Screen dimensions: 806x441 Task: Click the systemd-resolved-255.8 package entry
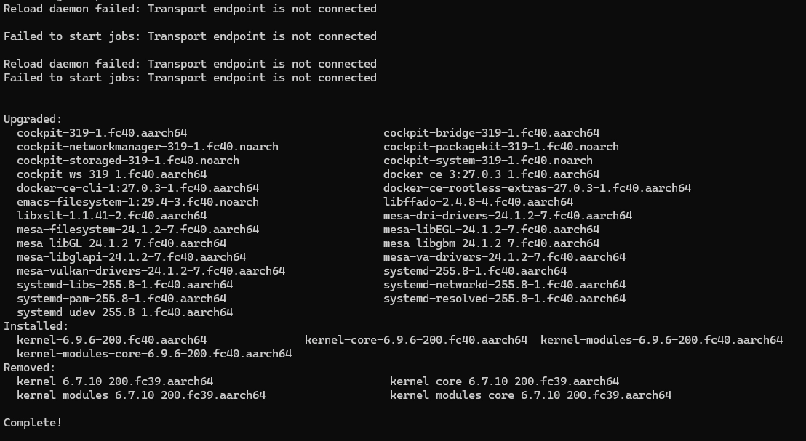click(504, 299)
